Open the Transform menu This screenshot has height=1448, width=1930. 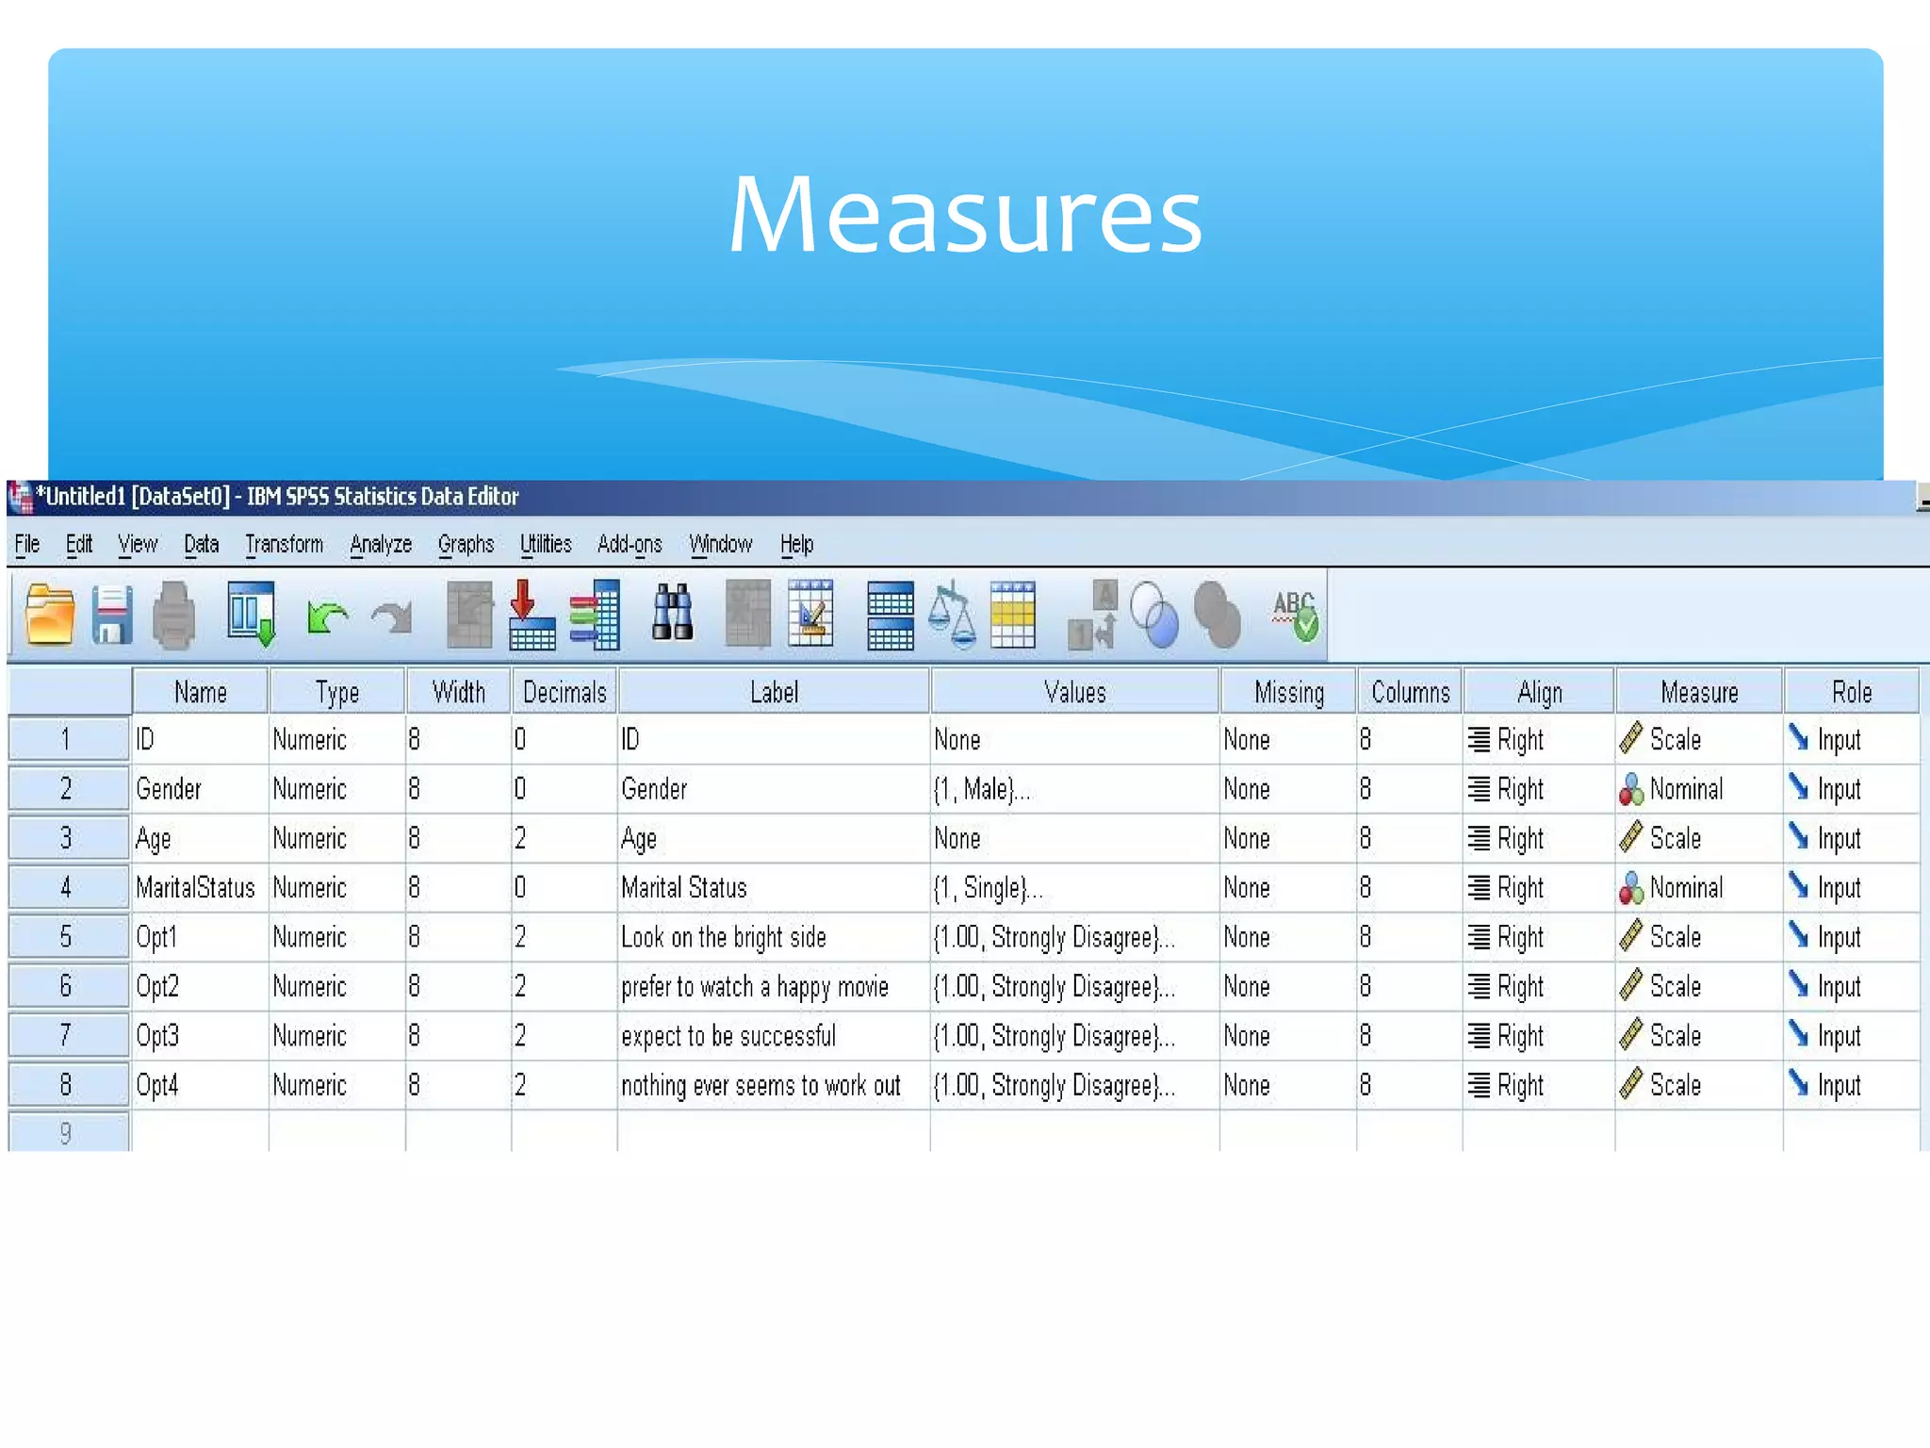pyautogui.click(x=284, y=544)
